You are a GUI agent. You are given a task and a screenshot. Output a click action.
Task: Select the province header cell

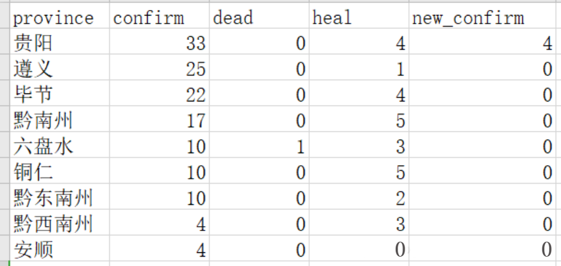[x=60, y=17]
